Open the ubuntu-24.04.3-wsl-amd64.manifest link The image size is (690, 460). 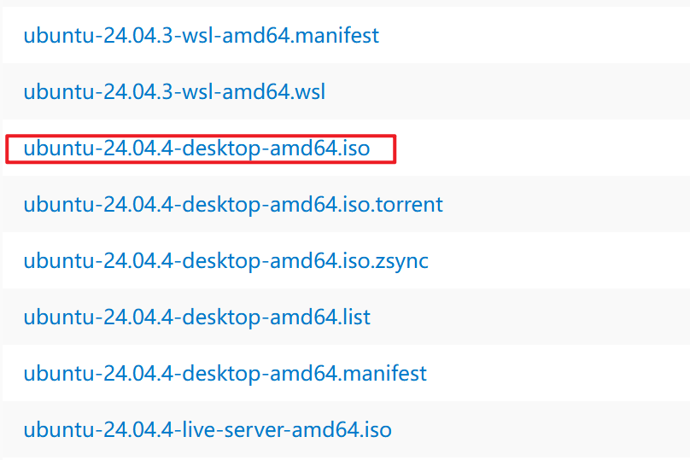201,35
